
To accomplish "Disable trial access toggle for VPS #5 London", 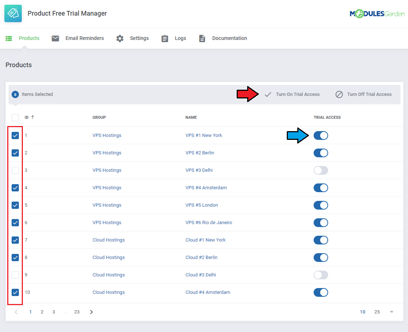I will [321, 205].
